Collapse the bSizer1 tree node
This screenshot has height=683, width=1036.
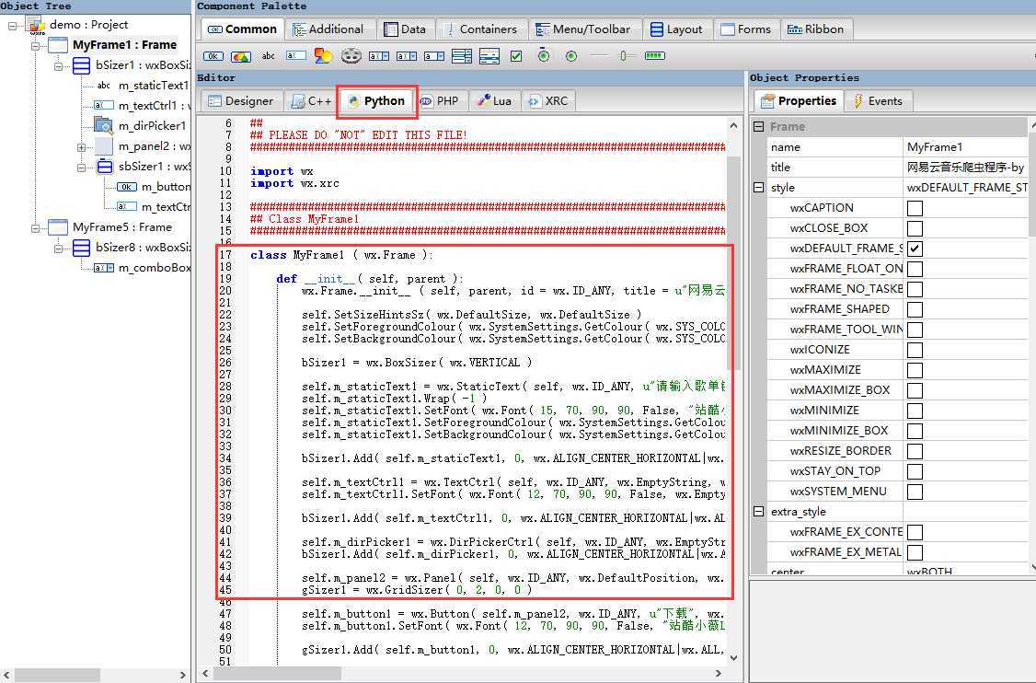[59, 65]
